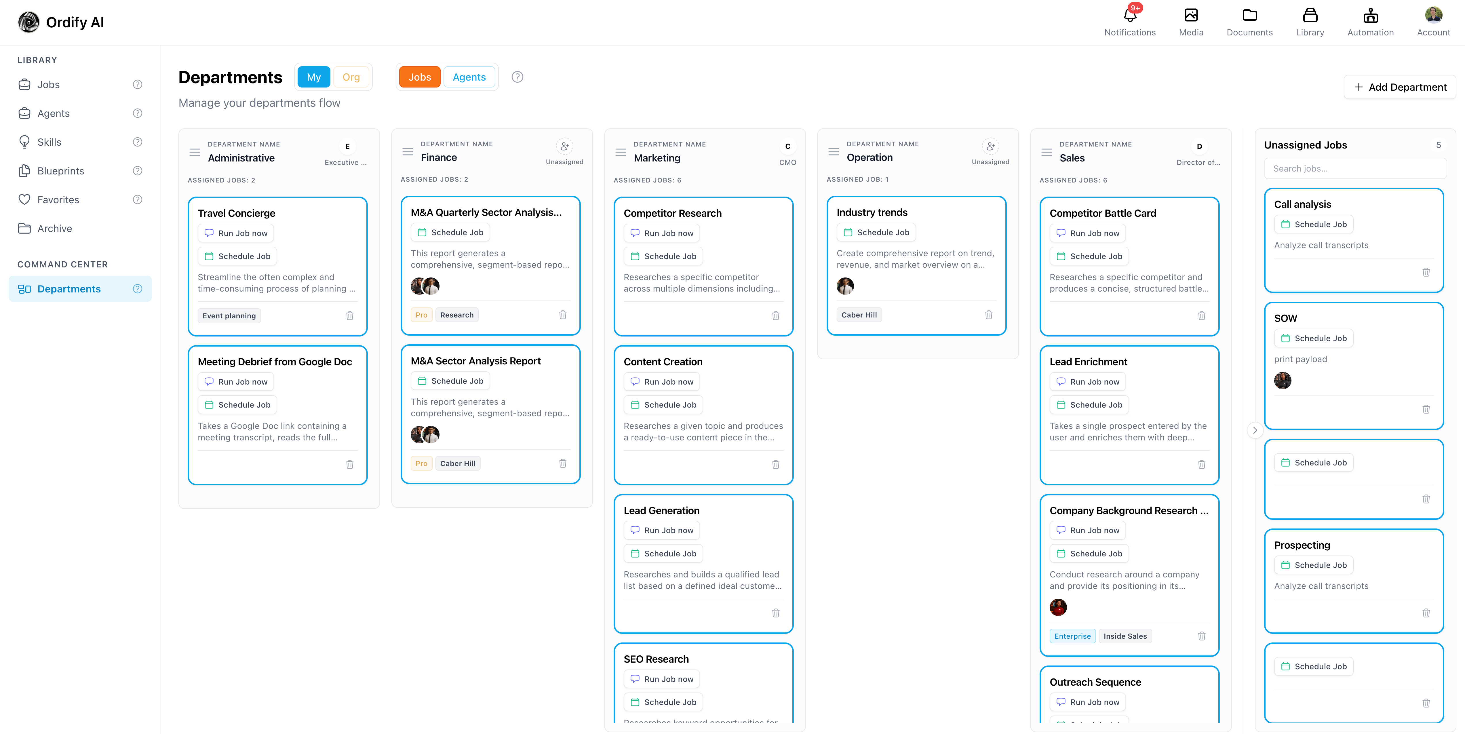Screen dimensions: 1465x734
Task: Select the Agents view toggle
Action: 469,77
